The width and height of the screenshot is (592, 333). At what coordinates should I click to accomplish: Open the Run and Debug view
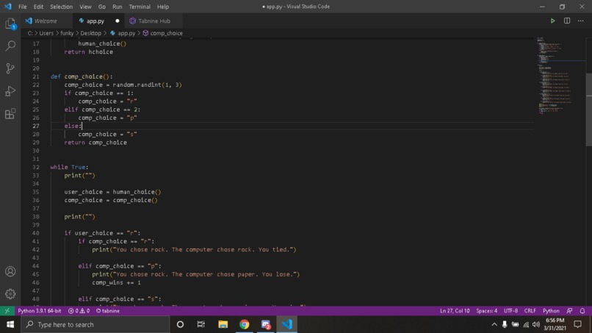10,91
